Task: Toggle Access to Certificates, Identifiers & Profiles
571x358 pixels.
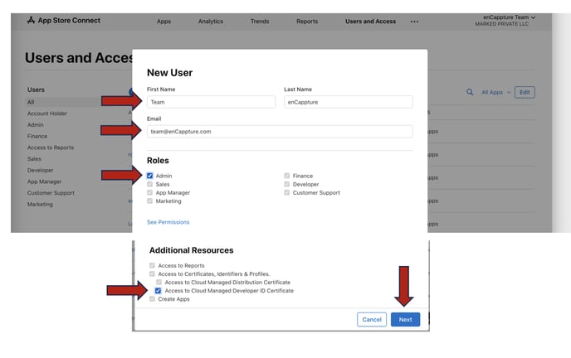Action: click(x=152, y=273)
